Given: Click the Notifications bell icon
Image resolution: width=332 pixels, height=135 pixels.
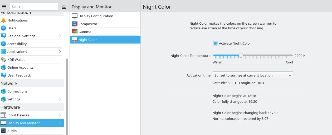Looking at the screenshot, I should (x=3, y=20).
